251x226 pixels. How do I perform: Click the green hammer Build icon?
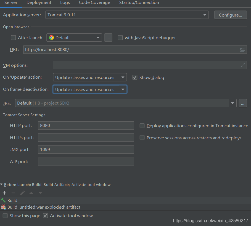click(3, 200)
